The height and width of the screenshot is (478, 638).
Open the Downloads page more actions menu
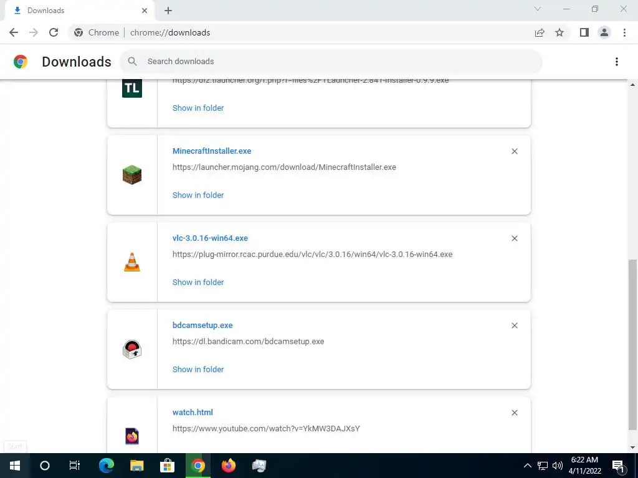point(617,62)
